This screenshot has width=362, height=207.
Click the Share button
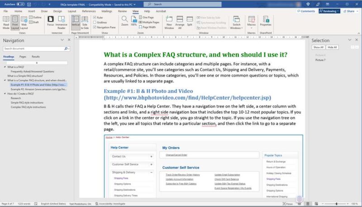(349, 11)
